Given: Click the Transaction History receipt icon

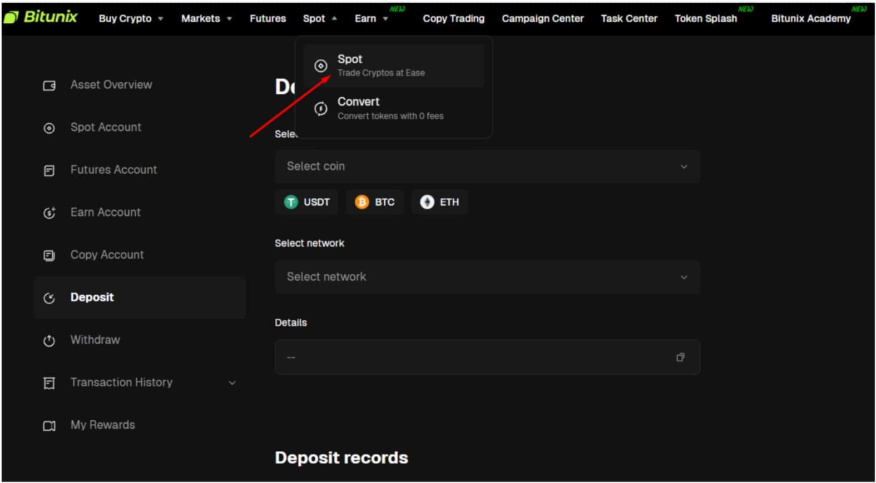Looking at the screenshot, I should pos(50,383).
